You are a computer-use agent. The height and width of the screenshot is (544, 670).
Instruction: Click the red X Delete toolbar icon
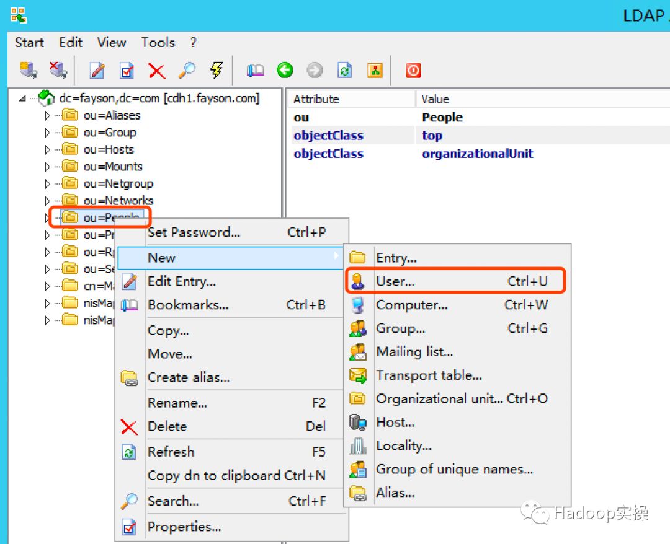157,71
